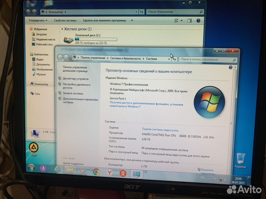Click Получить доступ к дополнительным функциям link
Viewport: 266px width, 199px height.
point(146,105)
